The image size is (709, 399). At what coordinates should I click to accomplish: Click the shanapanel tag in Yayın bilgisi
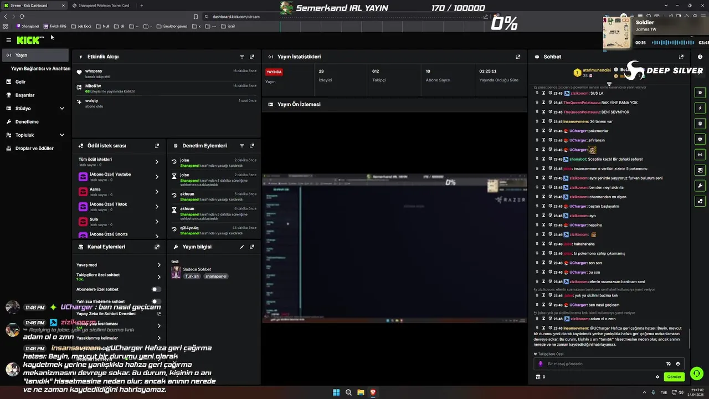[215, 276]
